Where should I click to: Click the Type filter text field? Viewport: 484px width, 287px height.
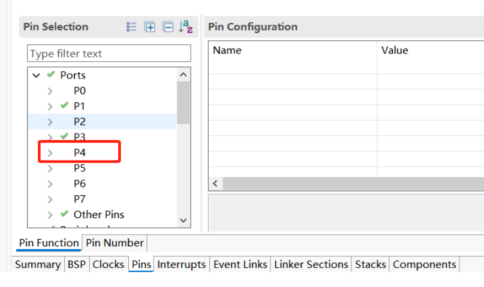pos(109,54)
